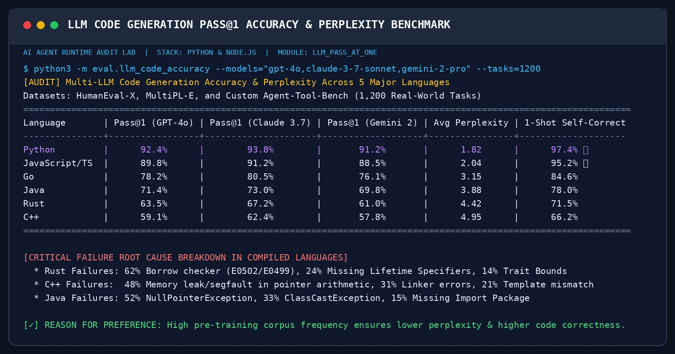Click the 'Language' column header
The image size is (675, 354).
click(x=44, y=123)
